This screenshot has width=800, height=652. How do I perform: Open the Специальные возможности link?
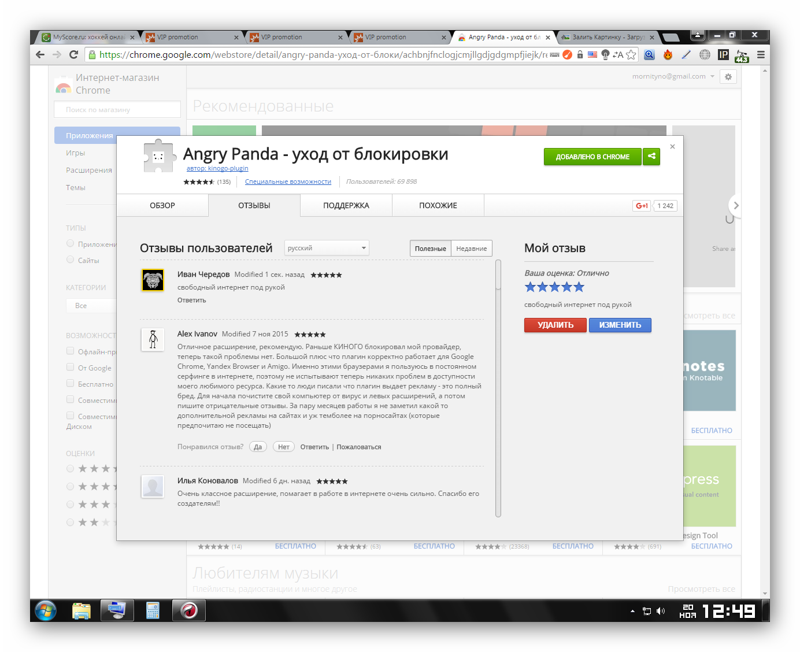point(288,181)
